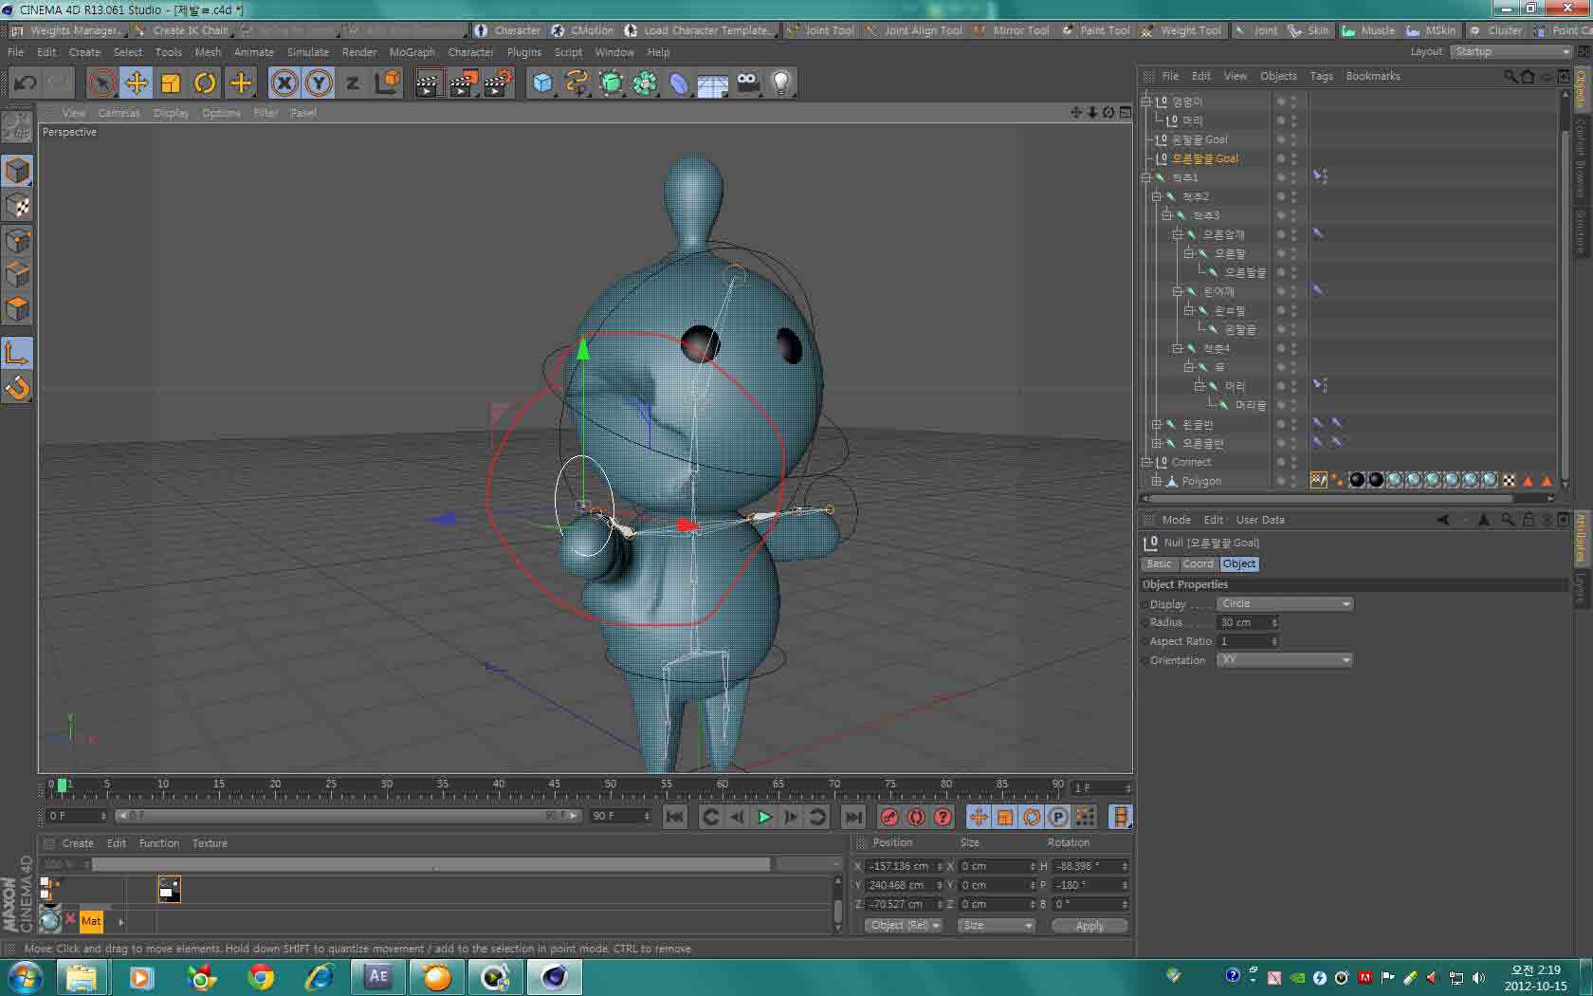Viewport: 1593px width, 996px height.
Task: Toggle the X axis lock
Action: point(284,83)
